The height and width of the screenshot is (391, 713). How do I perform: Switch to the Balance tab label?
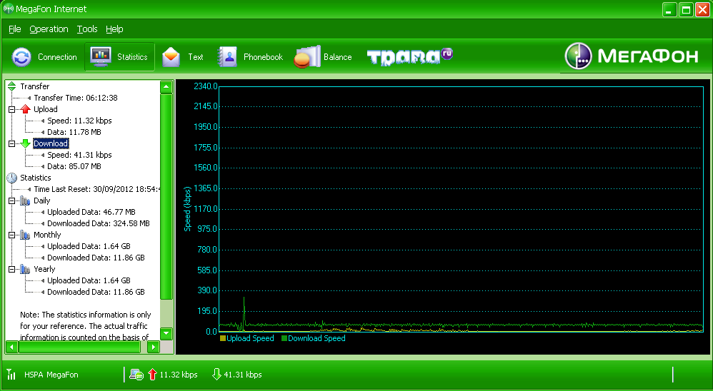[338, 57]
